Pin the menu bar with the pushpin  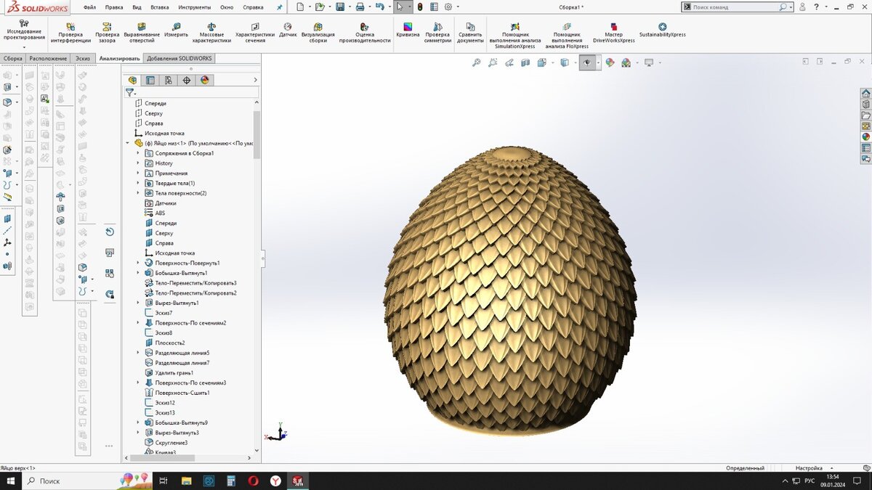pos(280,7)
